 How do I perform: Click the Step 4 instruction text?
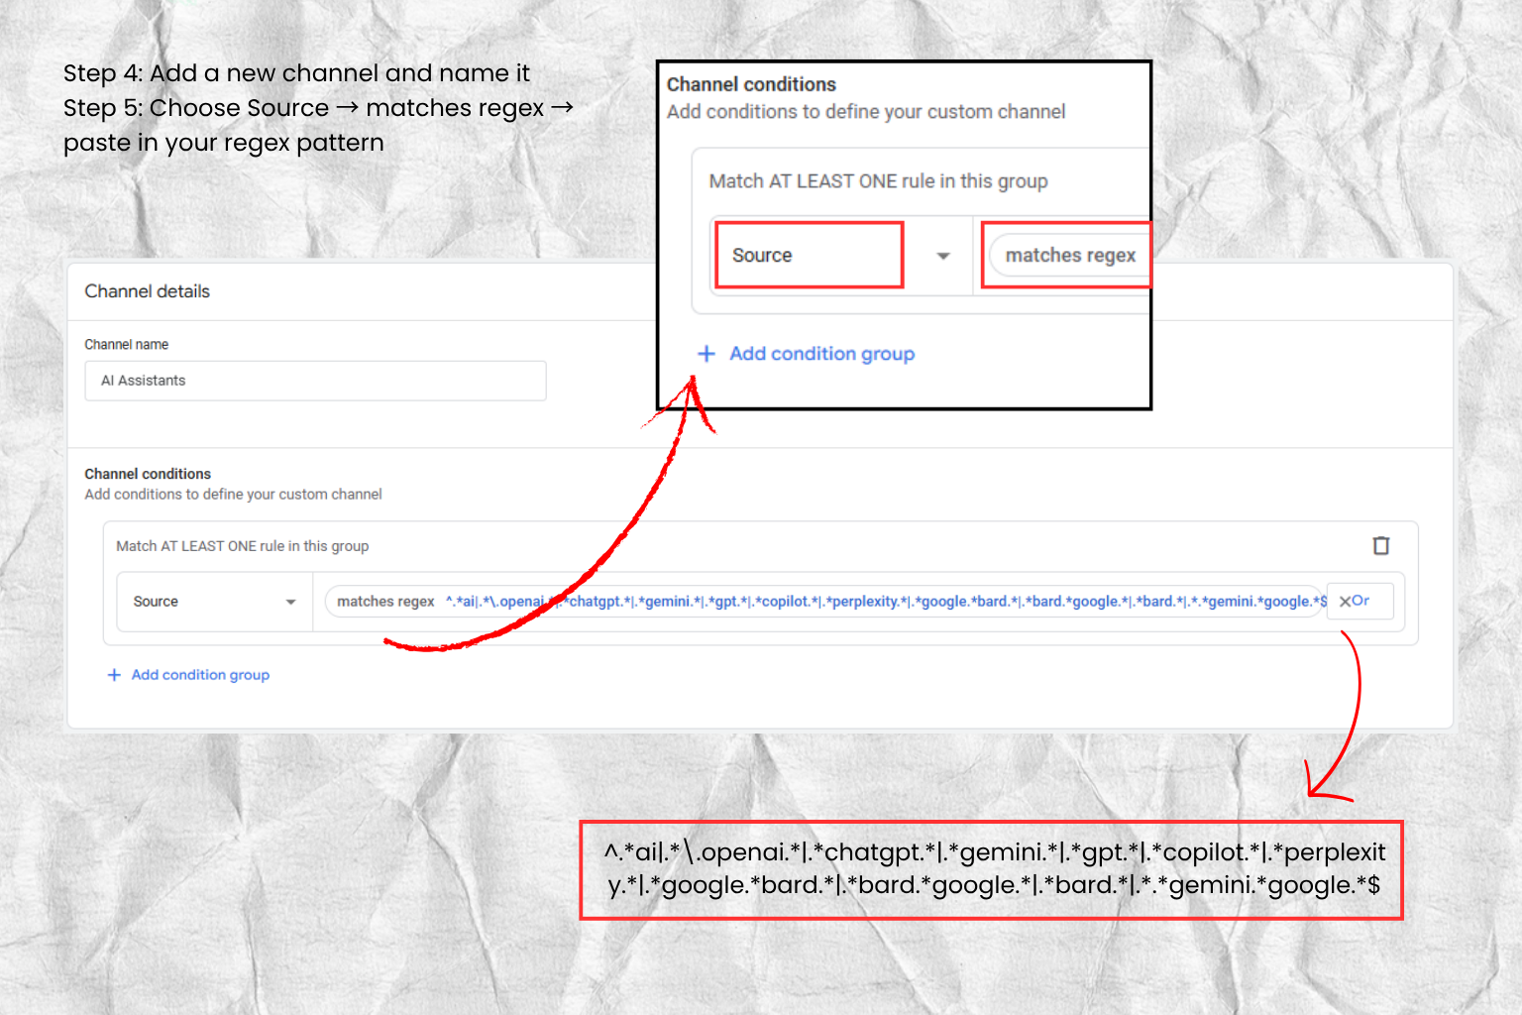pos(296,73)
